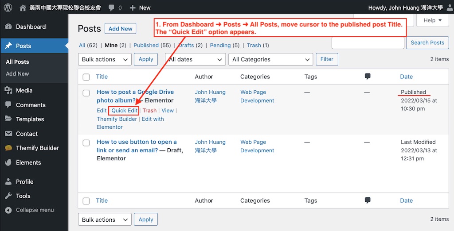Viewport: 454px width, 231px height.
Task: Open post 'How to post a Google Drive'
Action: click(135, 96)
